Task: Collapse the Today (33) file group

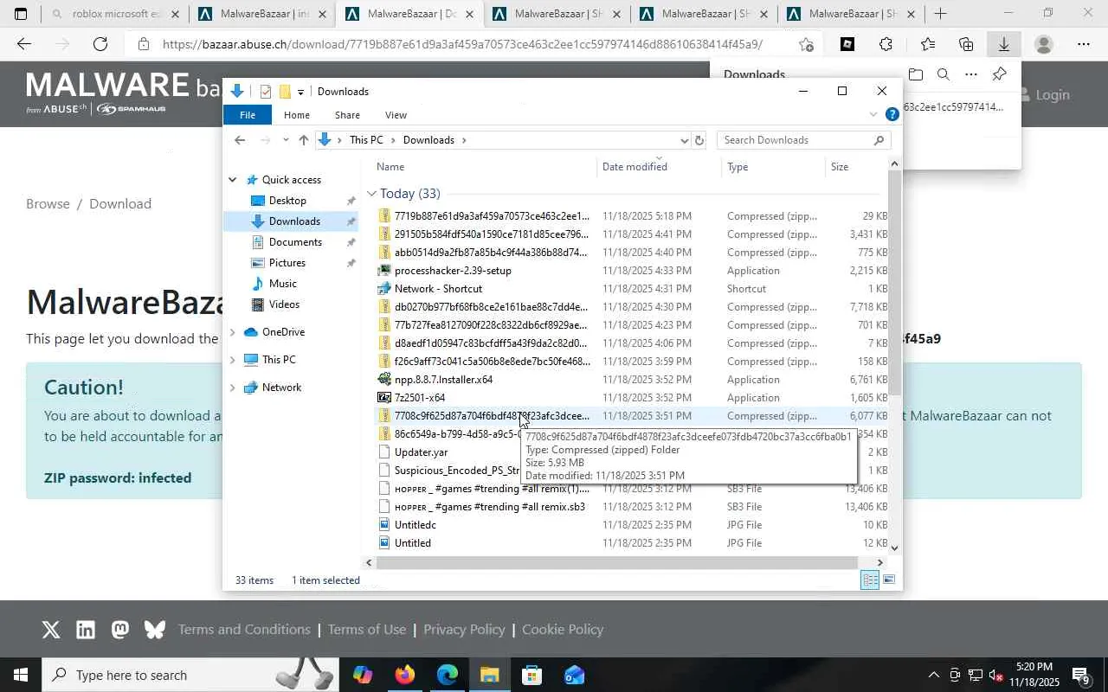Action: coord(371,194)
